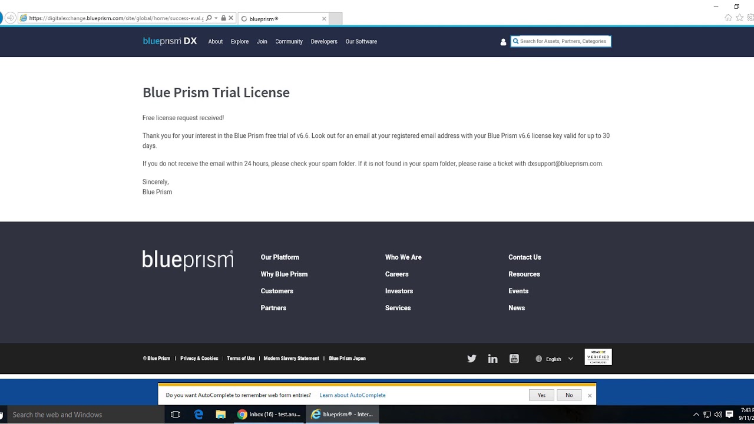Click the Blue Prism Trial License heading
754x424 pixels.
(216, 92)
